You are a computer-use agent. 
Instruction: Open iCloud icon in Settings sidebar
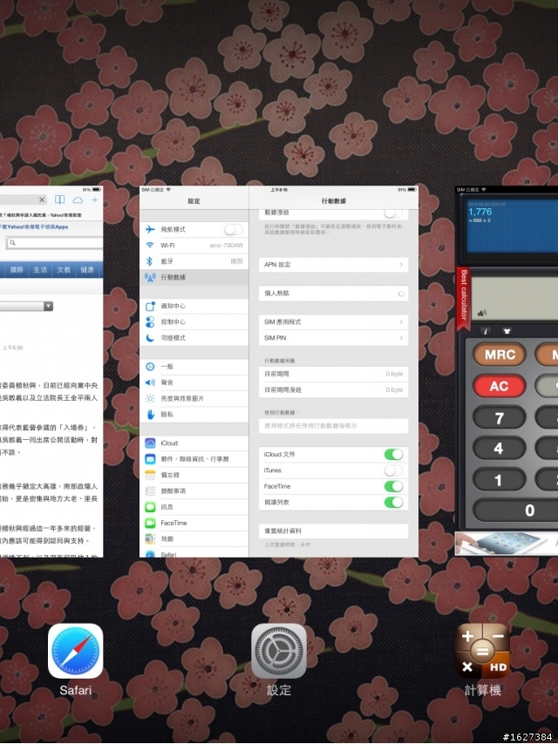coord(150,443)
